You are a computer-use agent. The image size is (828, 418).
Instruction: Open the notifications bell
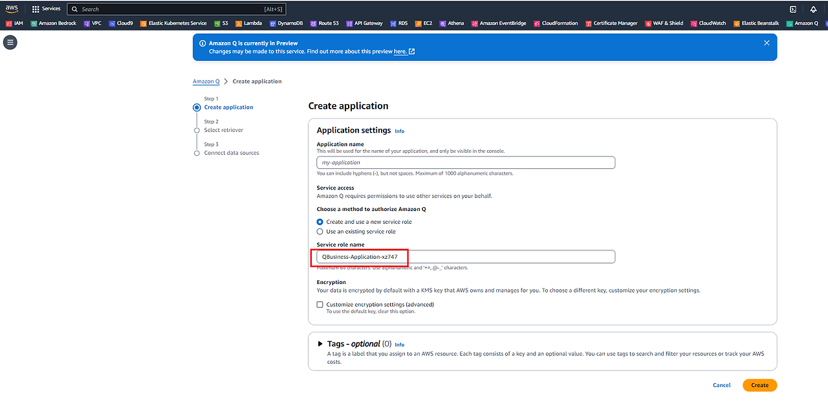813,9
